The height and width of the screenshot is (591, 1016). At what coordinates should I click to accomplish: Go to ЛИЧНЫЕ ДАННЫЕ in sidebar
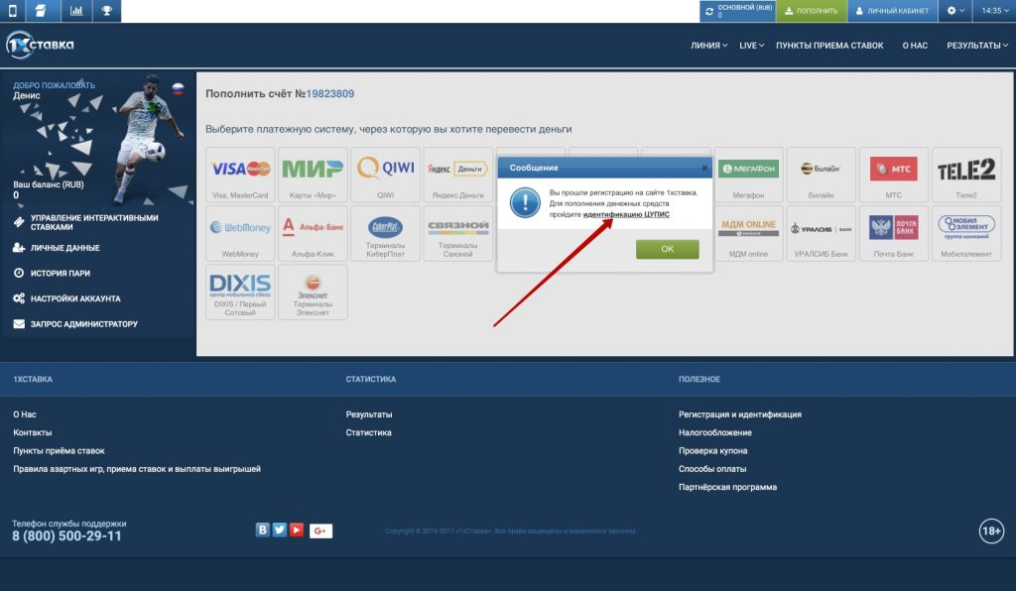[x=64, y=248]
